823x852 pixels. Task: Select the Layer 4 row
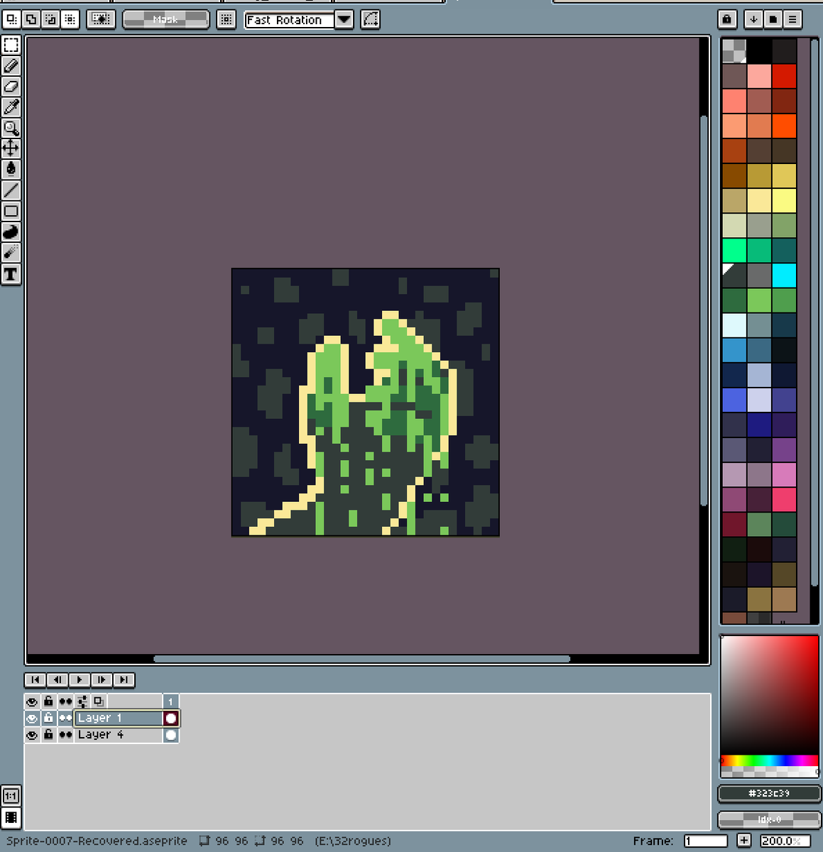tap(119, 735)
